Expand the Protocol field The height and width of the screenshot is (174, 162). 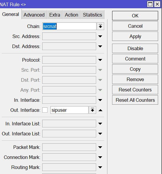coord(100,60)
